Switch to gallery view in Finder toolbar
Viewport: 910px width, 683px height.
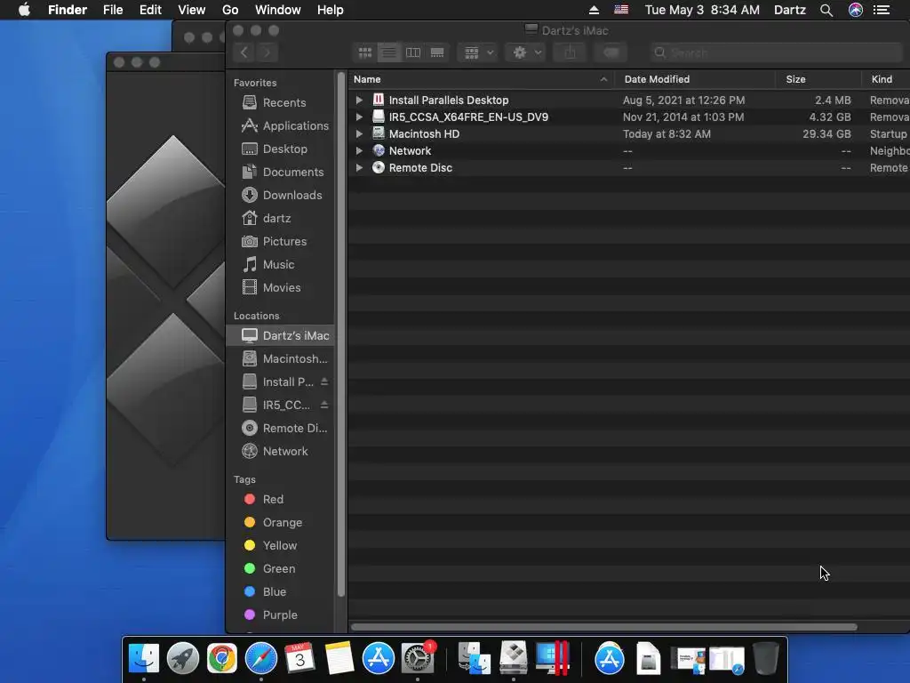click(437, 52)
